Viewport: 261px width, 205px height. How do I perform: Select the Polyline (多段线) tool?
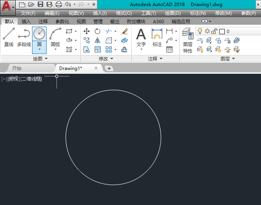24,37
